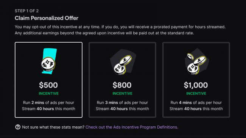The height and width of the screenshot is (138, 246).
Task: Click the Claim Personalized Offer heading
Action: (47, 18)
